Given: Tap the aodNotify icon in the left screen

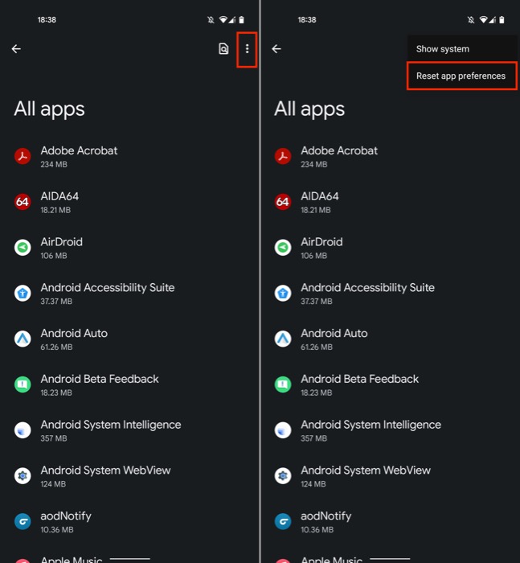Looking at the screenshot, I should click(23, 521).
